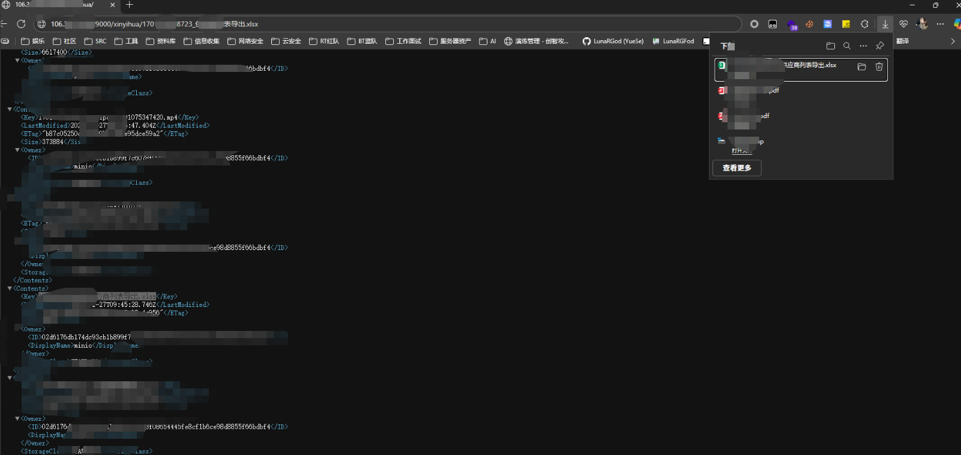This screenshot has height=455, width=961.
Task: Open the 翻译 bookmark
Action: [902, 41]
